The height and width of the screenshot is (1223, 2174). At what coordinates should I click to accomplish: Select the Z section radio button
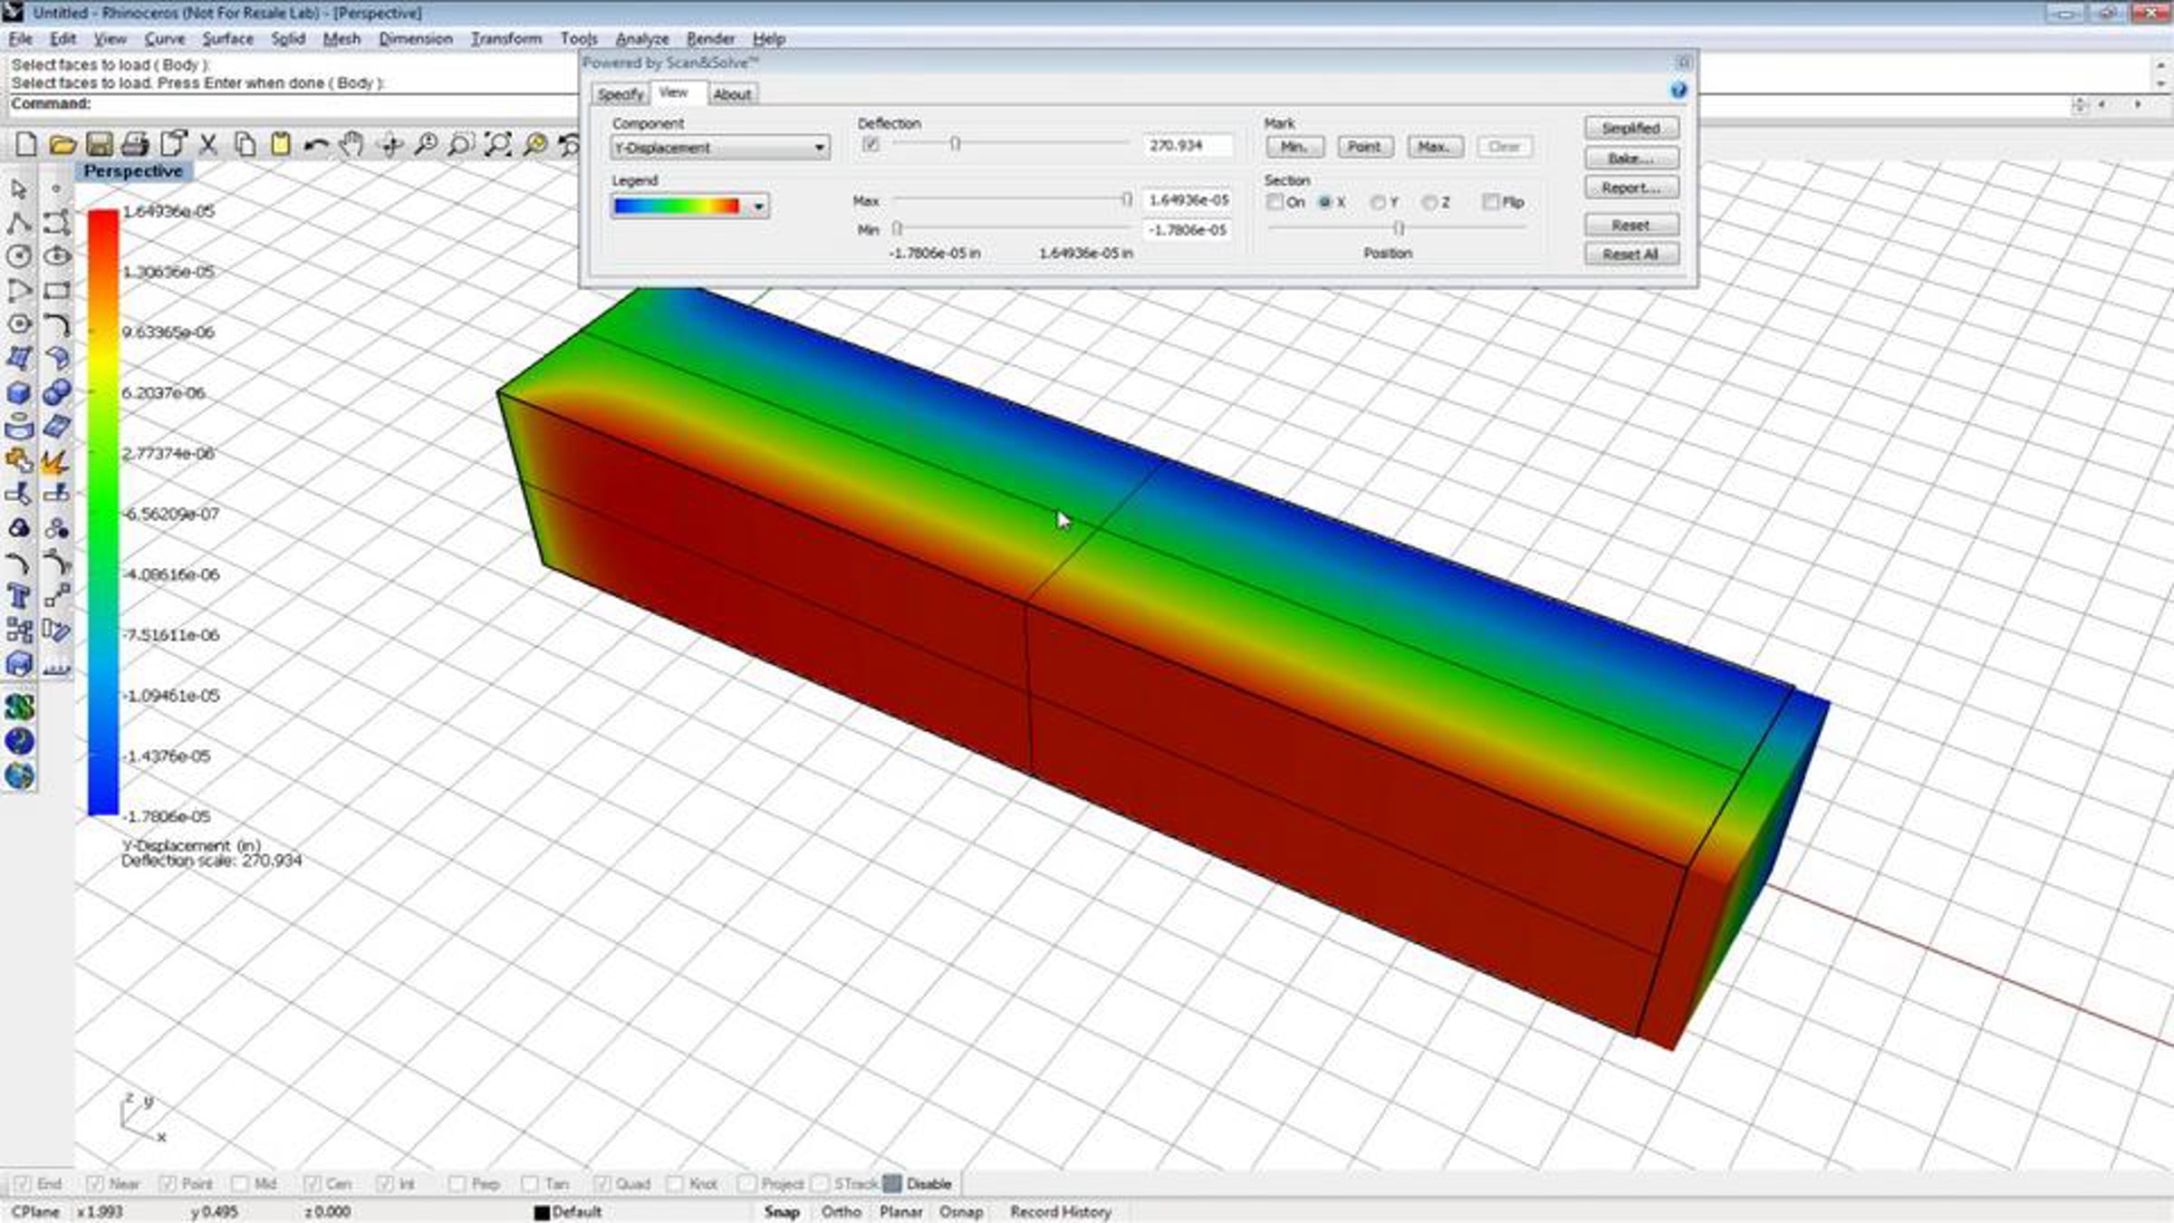[x=1429, y=202]
